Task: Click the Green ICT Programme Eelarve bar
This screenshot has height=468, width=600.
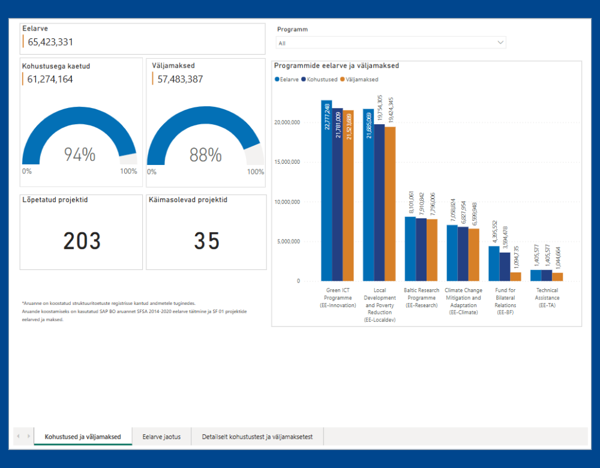Action: tap(326, 191)
